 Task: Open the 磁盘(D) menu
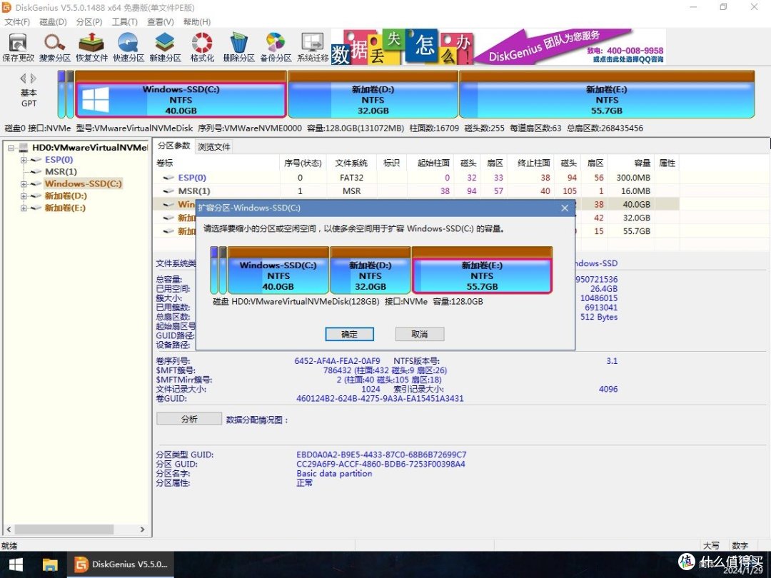click(x=53, y=21)
